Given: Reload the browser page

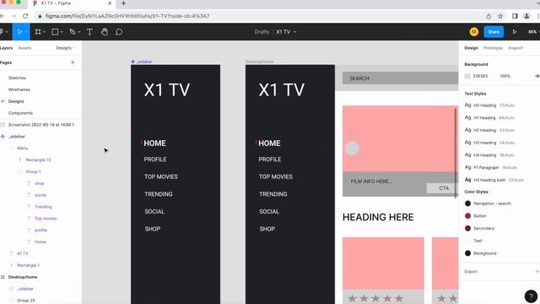Looking at the screenshot, I should point(25,16).
